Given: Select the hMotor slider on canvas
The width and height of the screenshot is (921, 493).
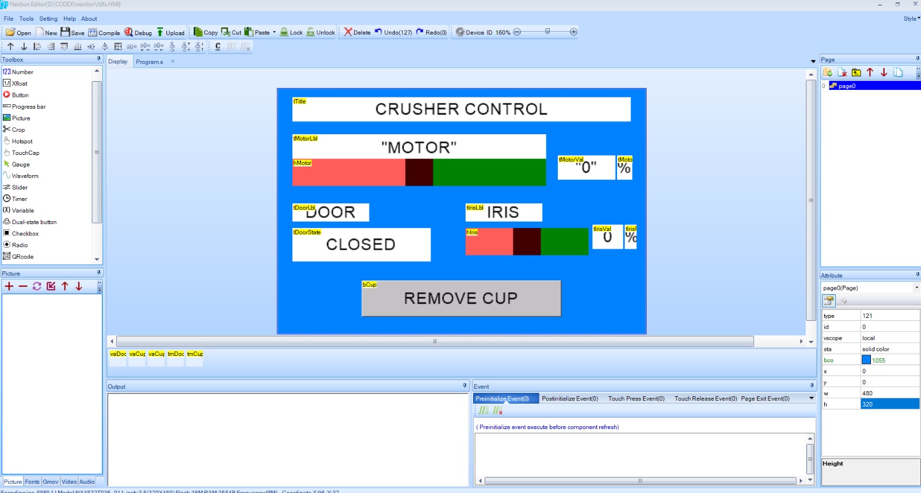Looking at the screenshot, I should click(419, 172).
